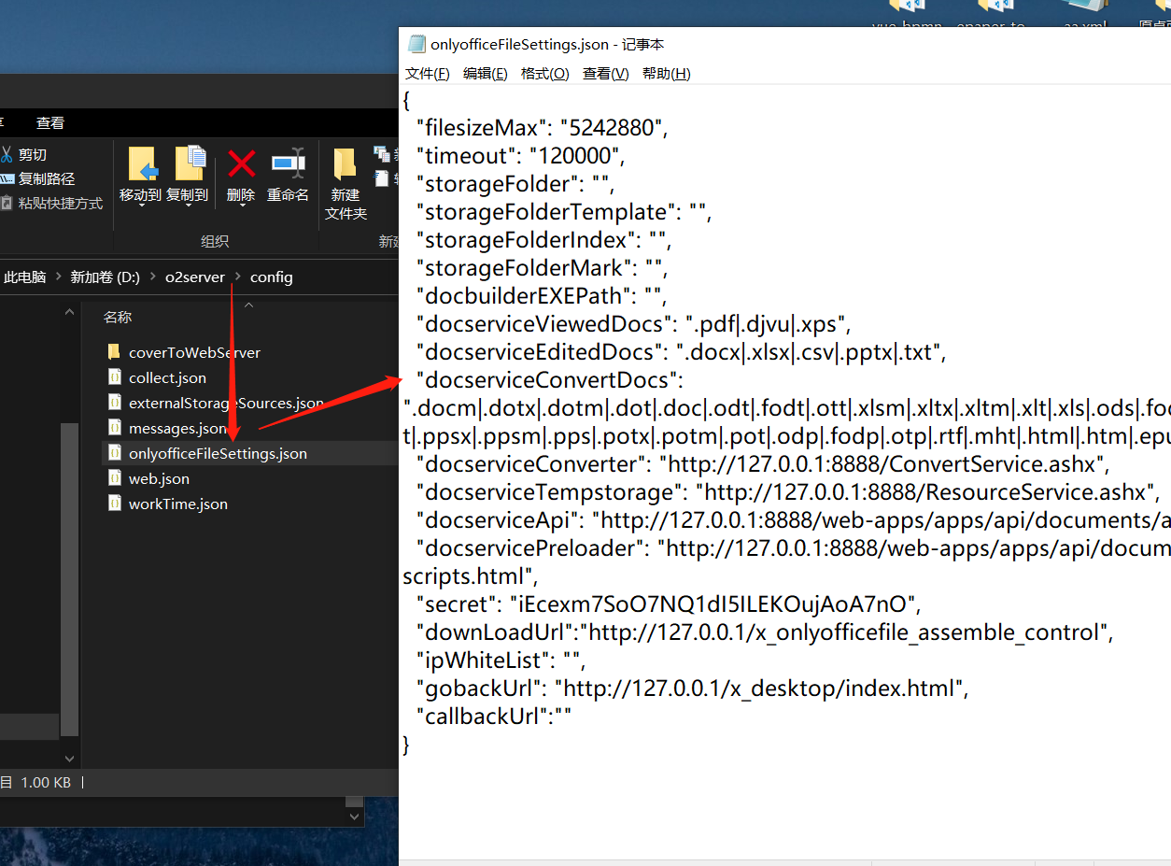Screen dimensions: 1171x866
Task: Click the "docserviceTempstorage" line in Notepad
Action: 787,492
